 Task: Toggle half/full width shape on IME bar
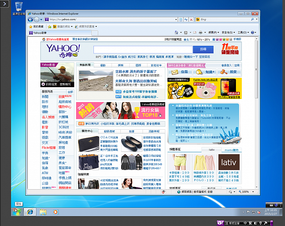pyautogui.click(x=255, y=223)
